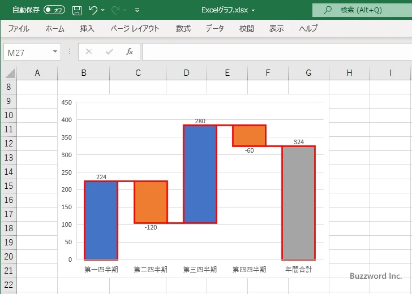Click the orange -120 bar
Screen dimensions: 412x294
151,202
